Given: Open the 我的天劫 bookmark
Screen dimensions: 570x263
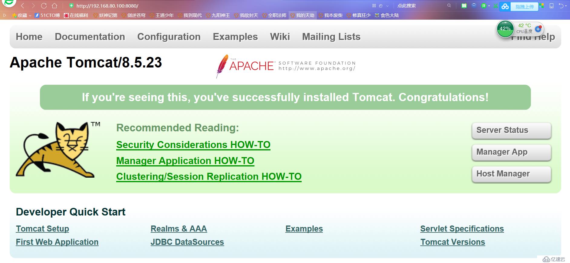Looking at the screenshot, I should pos(303,15).
